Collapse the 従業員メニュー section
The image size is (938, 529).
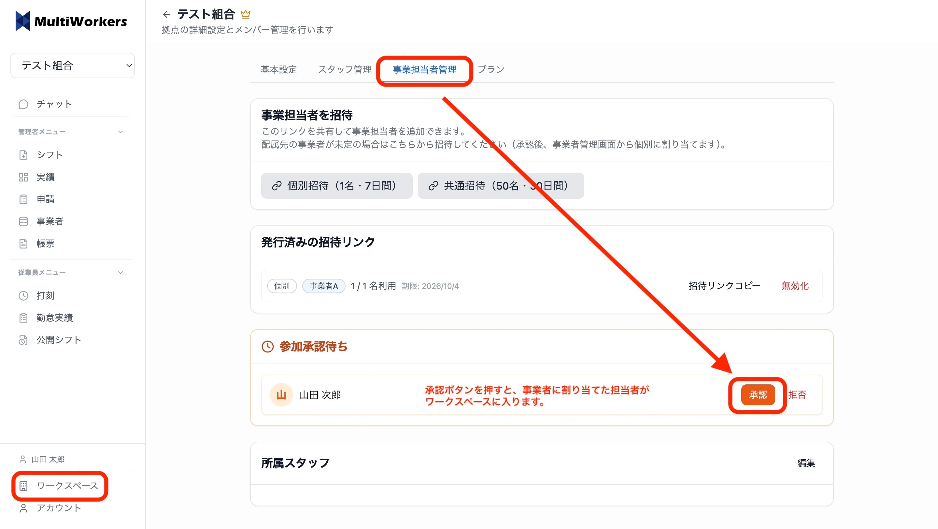click(121, 273)
